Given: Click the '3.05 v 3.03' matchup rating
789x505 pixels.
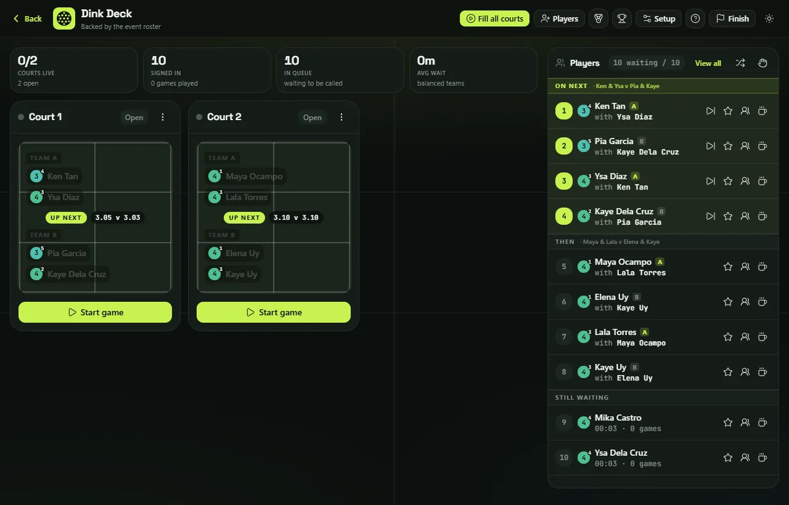Looking at the screenshot, I should coord(118,217).
